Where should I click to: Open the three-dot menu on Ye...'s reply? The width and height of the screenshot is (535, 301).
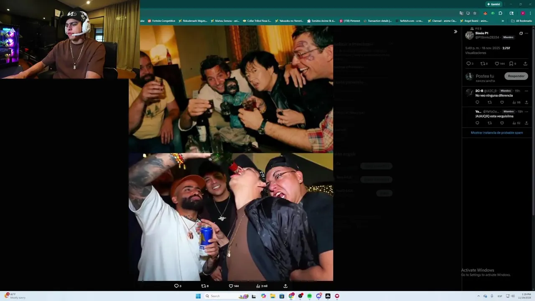(x=526, y=112)
